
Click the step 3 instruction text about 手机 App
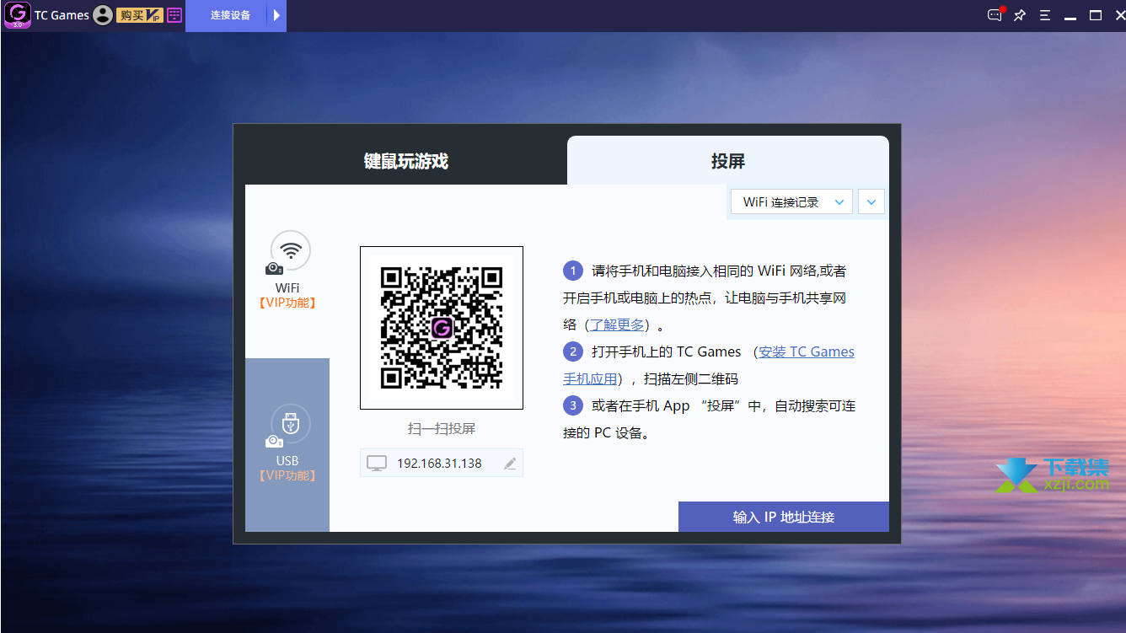710,419
